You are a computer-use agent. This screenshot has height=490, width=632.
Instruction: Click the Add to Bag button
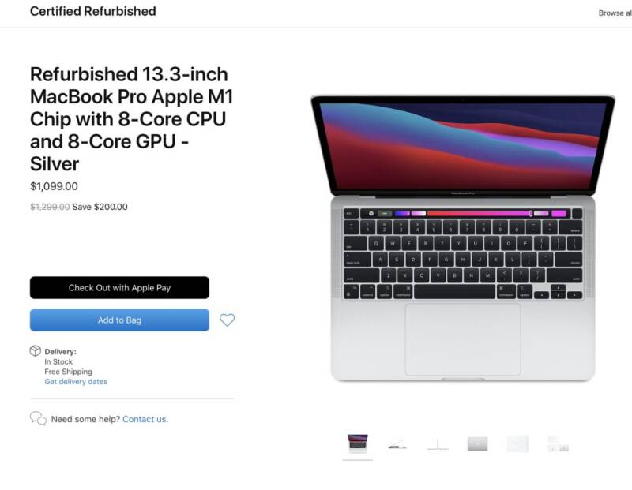[119, 320]
